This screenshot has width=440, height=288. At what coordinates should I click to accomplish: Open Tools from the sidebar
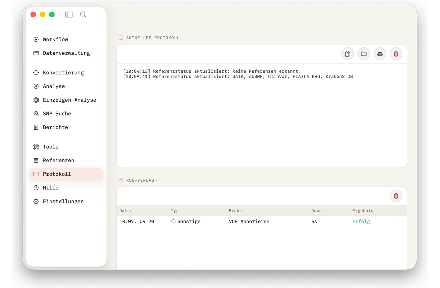tap(66, 147)
